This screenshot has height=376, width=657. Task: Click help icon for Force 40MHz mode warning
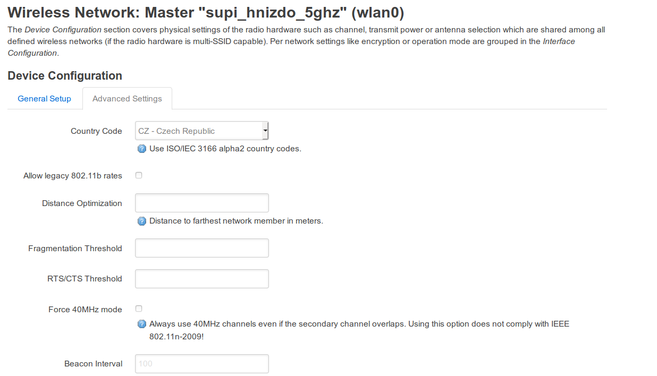point(141,323)
